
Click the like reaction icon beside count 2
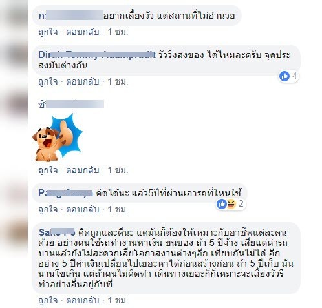pos(222,203)
